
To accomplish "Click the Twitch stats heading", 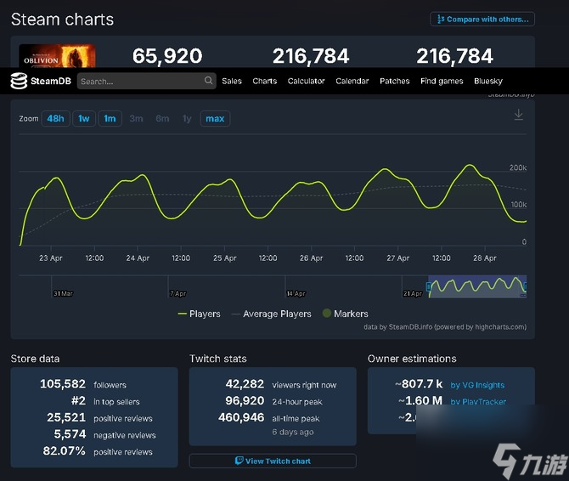I will [218, 359].
